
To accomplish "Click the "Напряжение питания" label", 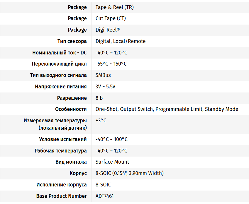I will point(61,87).
